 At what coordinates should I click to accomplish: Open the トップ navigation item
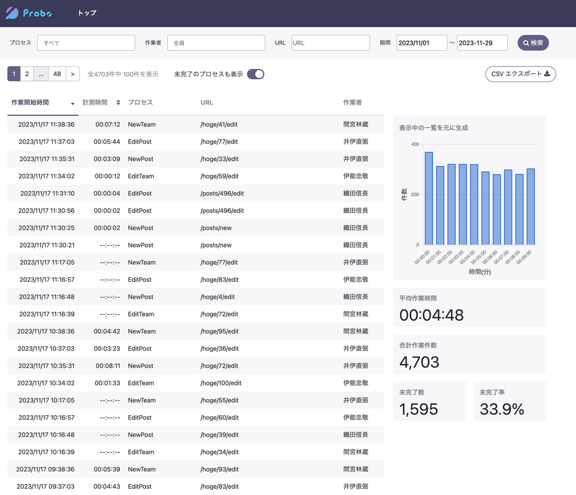(87, 13)
